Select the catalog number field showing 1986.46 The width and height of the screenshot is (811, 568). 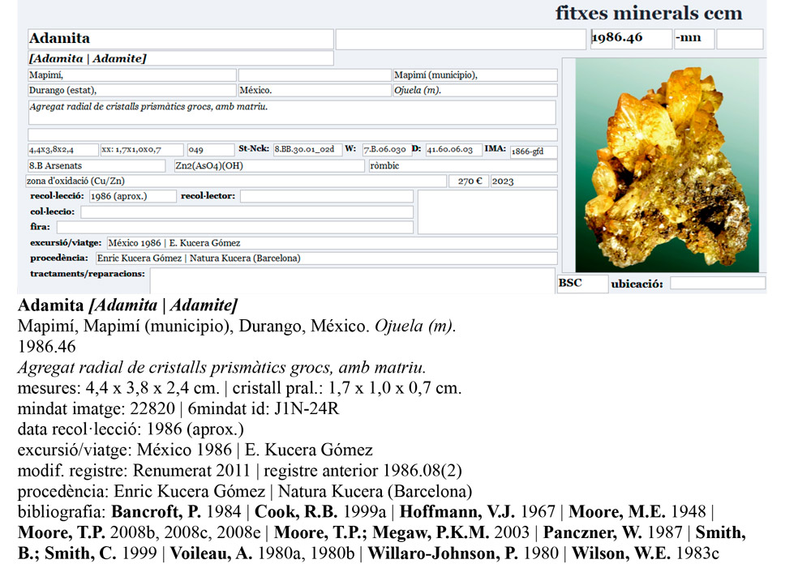(631, 38)
